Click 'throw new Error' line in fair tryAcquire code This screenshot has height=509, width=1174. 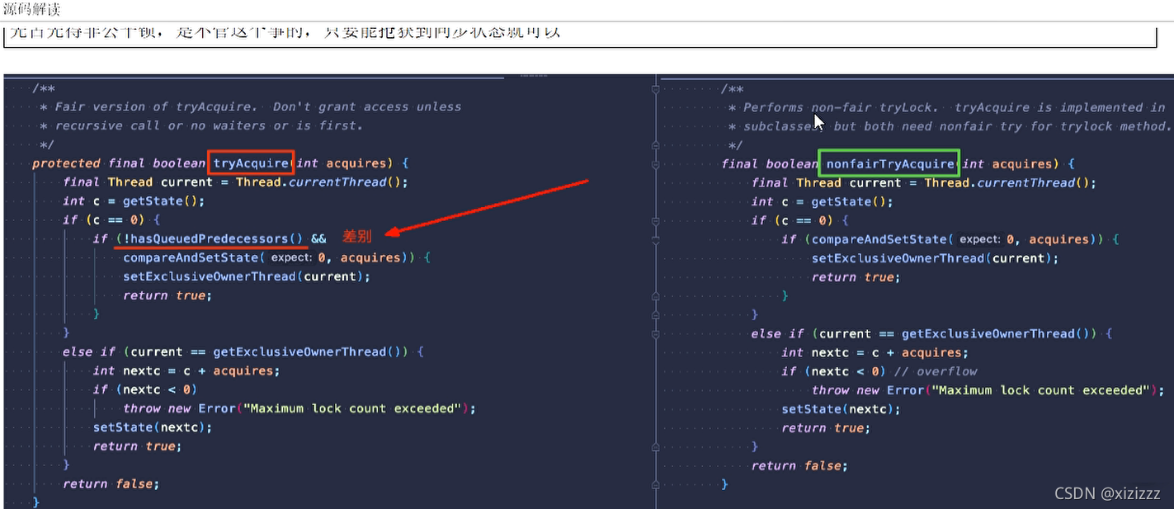click(299, 408)
